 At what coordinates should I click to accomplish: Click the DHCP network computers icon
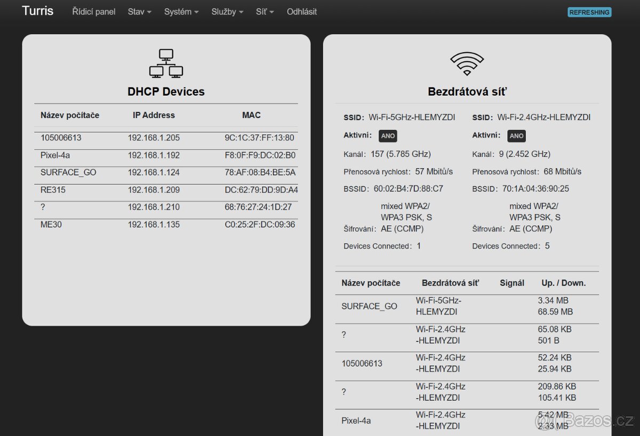click(x=166, y=63)
